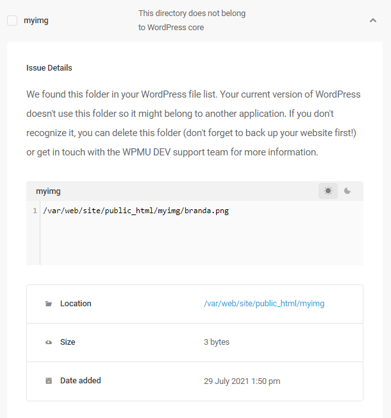Click the myimg code viewer header label
Screen dimensions: 391x418
click(48, 191)
